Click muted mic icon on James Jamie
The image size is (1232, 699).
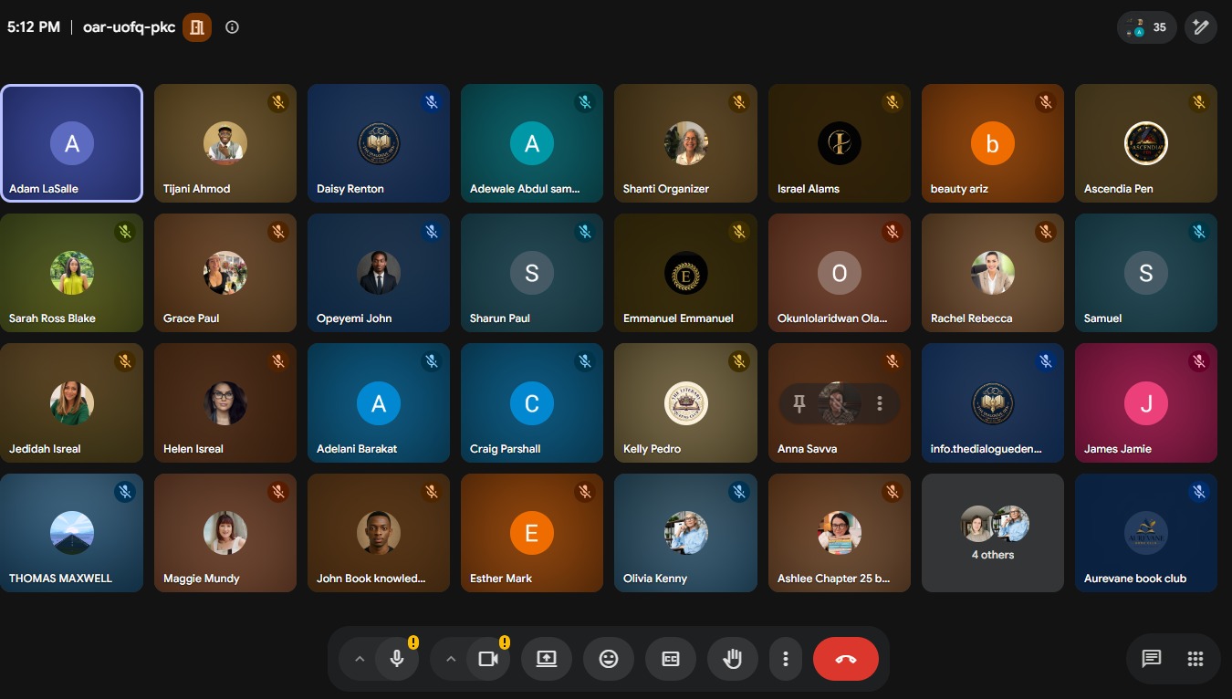point(1199,361)
